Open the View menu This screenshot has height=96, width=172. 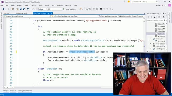13,5
